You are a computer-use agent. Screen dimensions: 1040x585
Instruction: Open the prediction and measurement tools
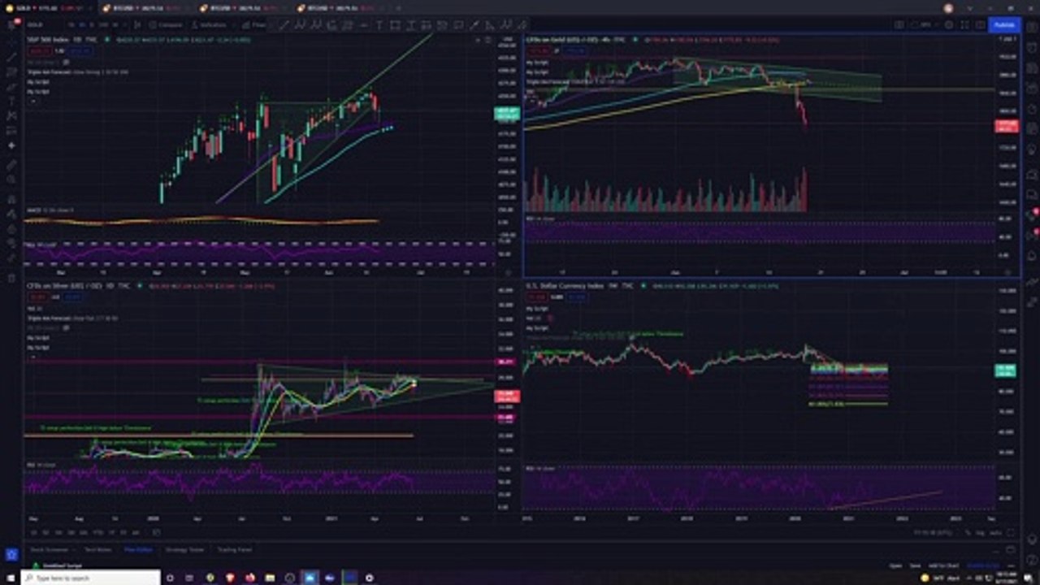tap(11, 131)
